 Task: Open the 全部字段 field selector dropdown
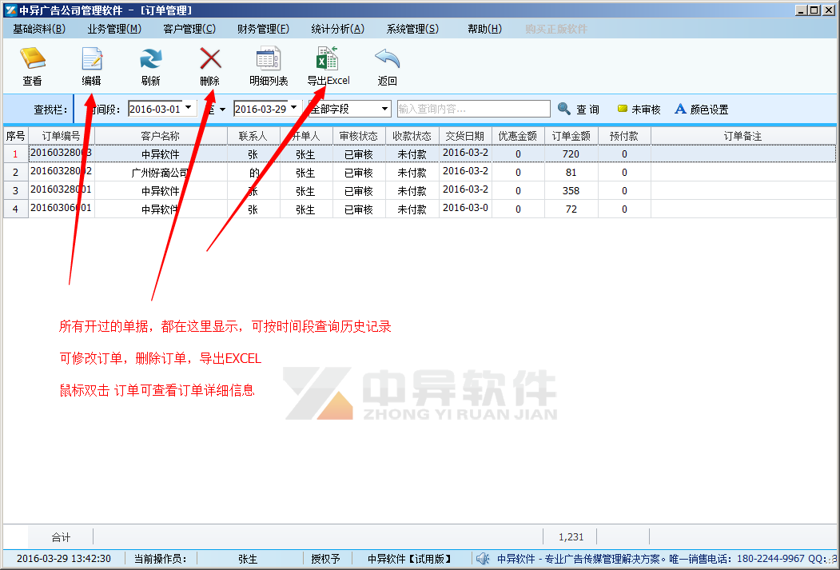click(x=384, y=109)
